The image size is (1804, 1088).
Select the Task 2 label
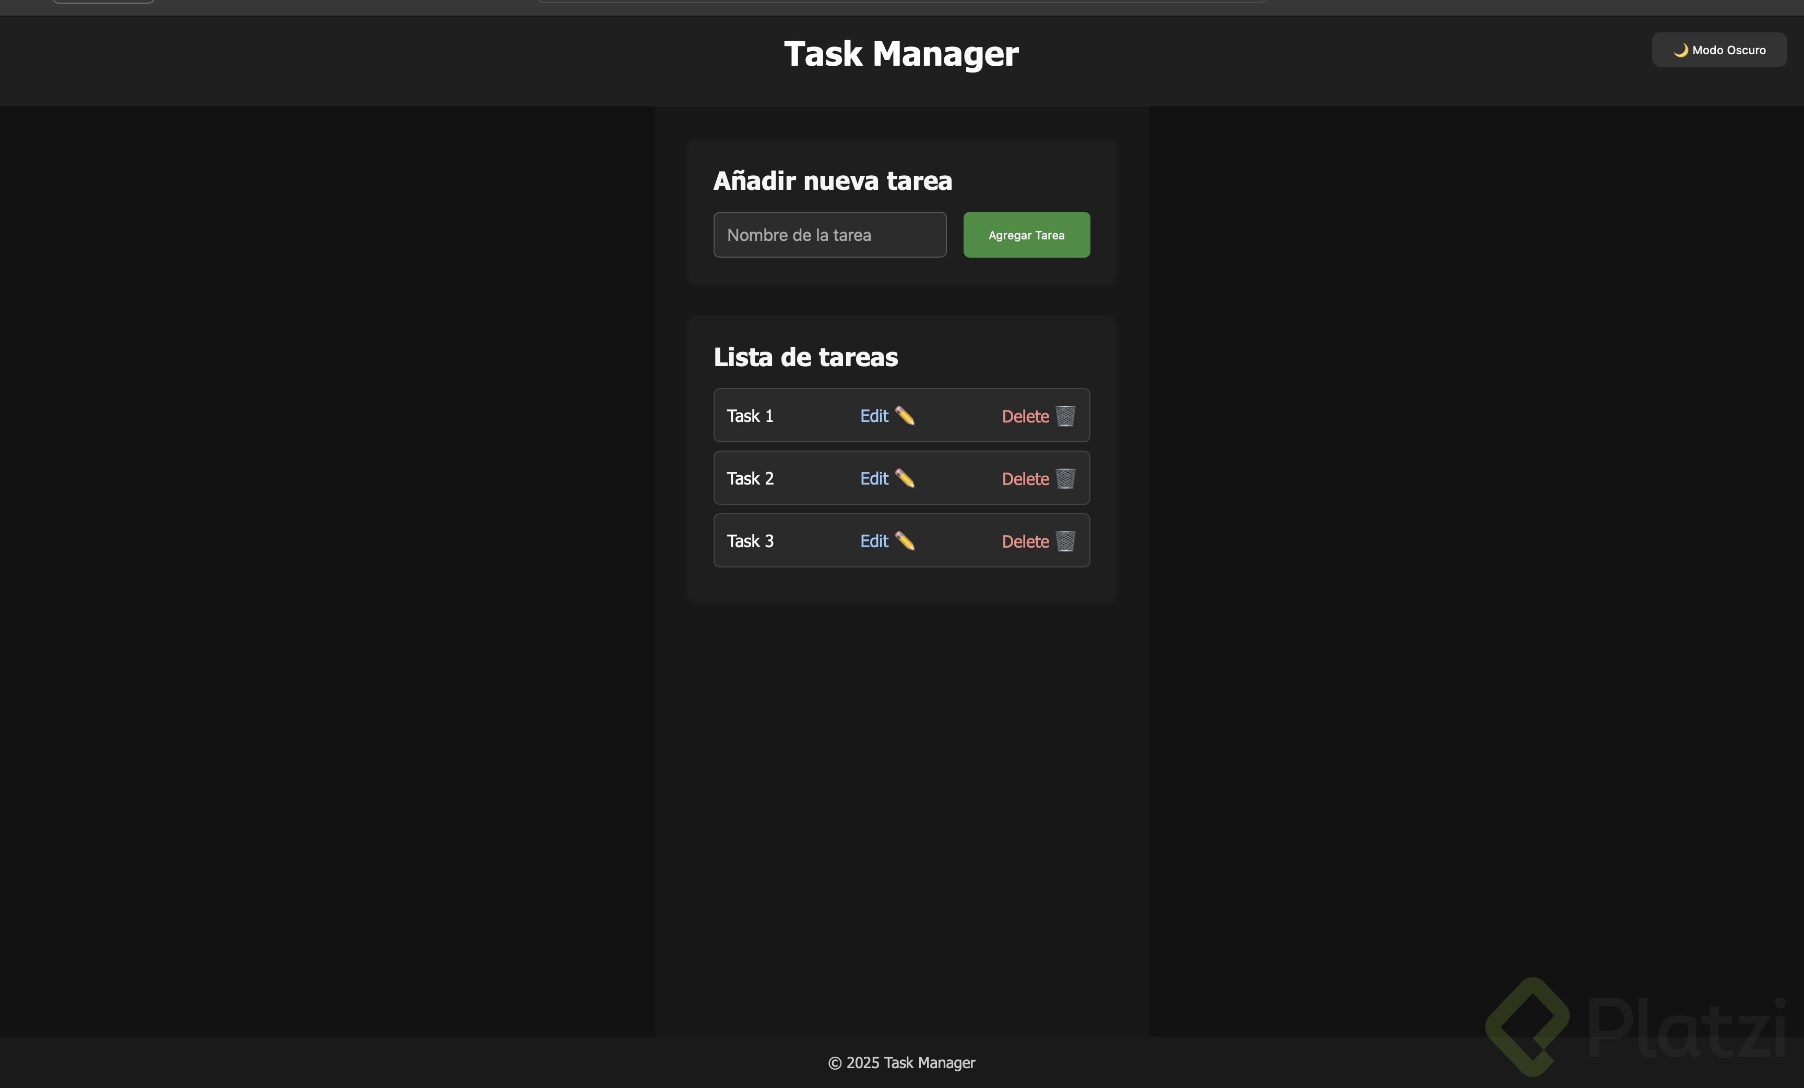pos(750,478)
